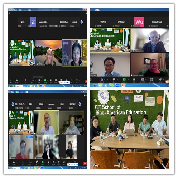Toggle video camera in top-left Zoom window
The height and width of the screenshot is (178, 178).
17,80
